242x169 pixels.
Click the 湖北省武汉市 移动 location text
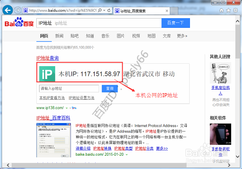click(x=149, y=74)
